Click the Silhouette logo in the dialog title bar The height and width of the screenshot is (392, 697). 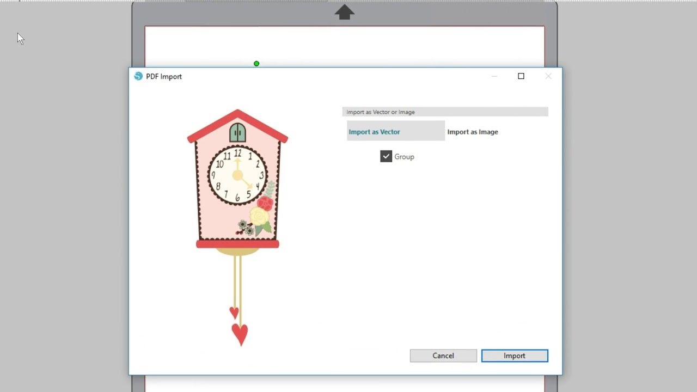[x=138, y=76]
